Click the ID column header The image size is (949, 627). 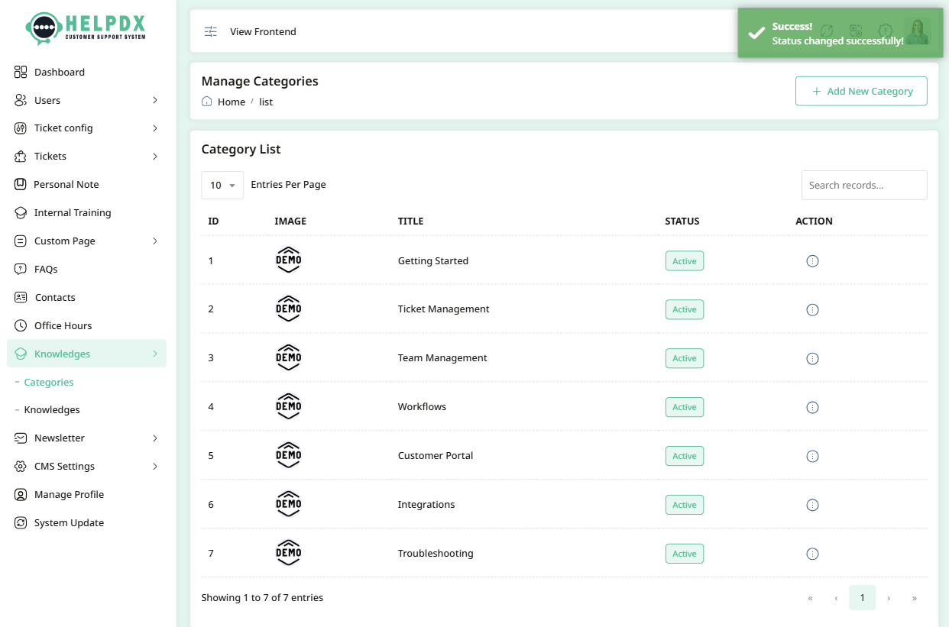point(214,221)
